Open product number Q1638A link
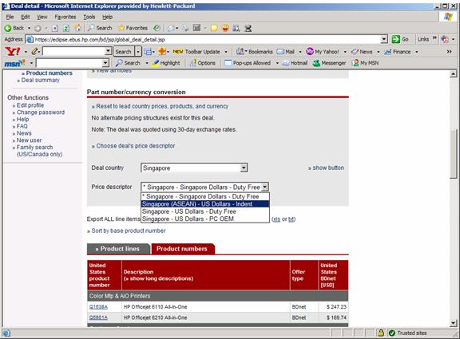 pos(98,307)
